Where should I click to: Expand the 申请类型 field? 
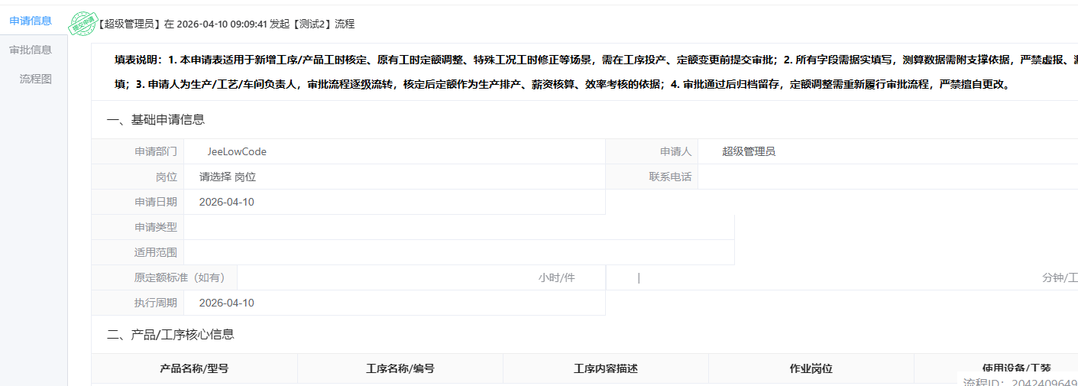(458, 227)
